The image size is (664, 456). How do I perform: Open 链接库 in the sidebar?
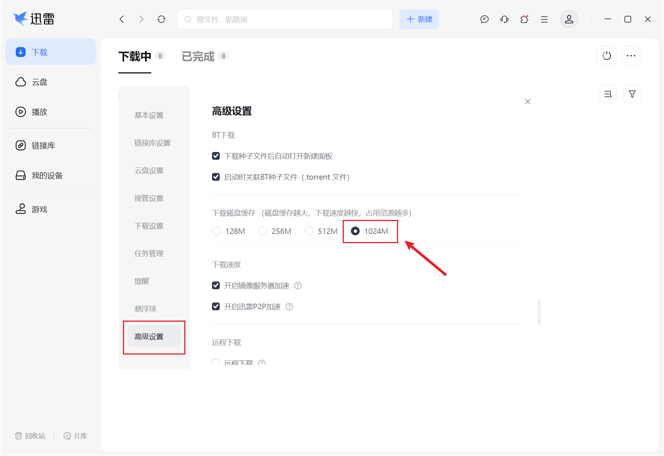(51, 145)
